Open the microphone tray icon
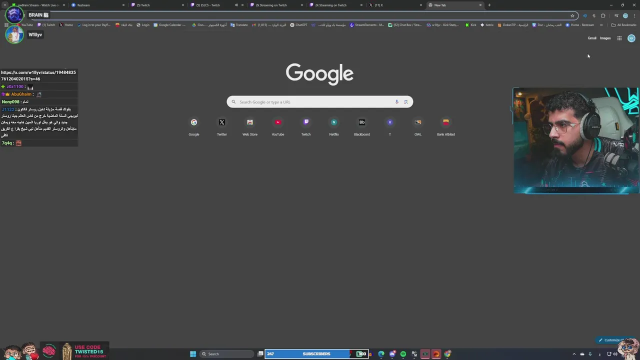The height and width of the screenshot is (360, 640). [590, 354]
